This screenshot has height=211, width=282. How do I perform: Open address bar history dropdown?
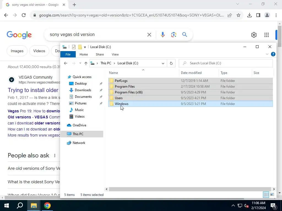pyautogui.click(x=163, y=63)
